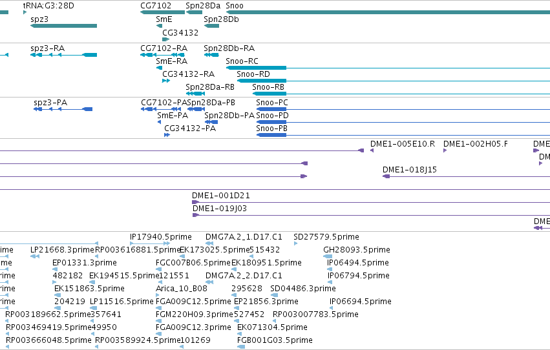Select the FGA009C12.3prime EST
Image resolution: width=550 pixels, height=350 pixels.
159,335
